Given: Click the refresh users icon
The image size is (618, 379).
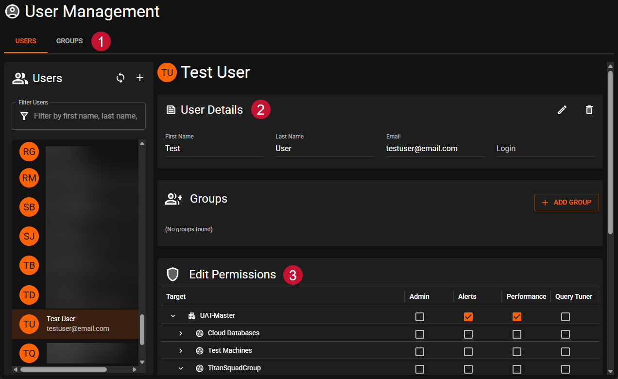Looking at the screenshot, I should (120, 78).
